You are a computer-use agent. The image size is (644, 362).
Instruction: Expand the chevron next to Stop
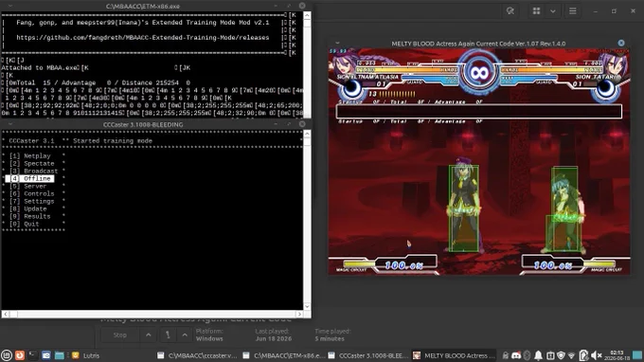pos(149,335)
